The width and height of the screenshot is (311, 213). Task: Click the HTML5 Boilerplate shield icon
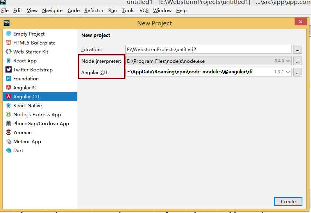tap(9, 43)
